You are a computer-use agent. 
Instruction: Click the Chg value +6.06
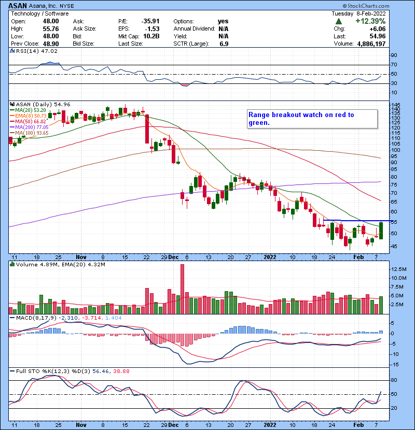(x=377, y=29)
